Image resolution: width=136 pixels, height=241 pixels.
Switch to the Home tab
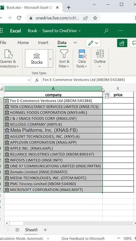coord(23,43)
